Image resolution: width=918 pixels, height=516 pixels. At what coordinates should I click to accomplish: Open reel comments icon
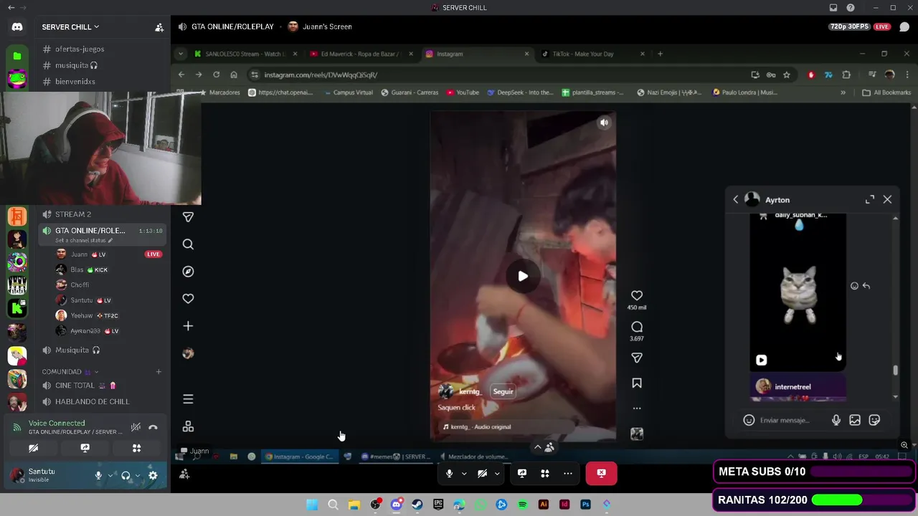point(637,327)
